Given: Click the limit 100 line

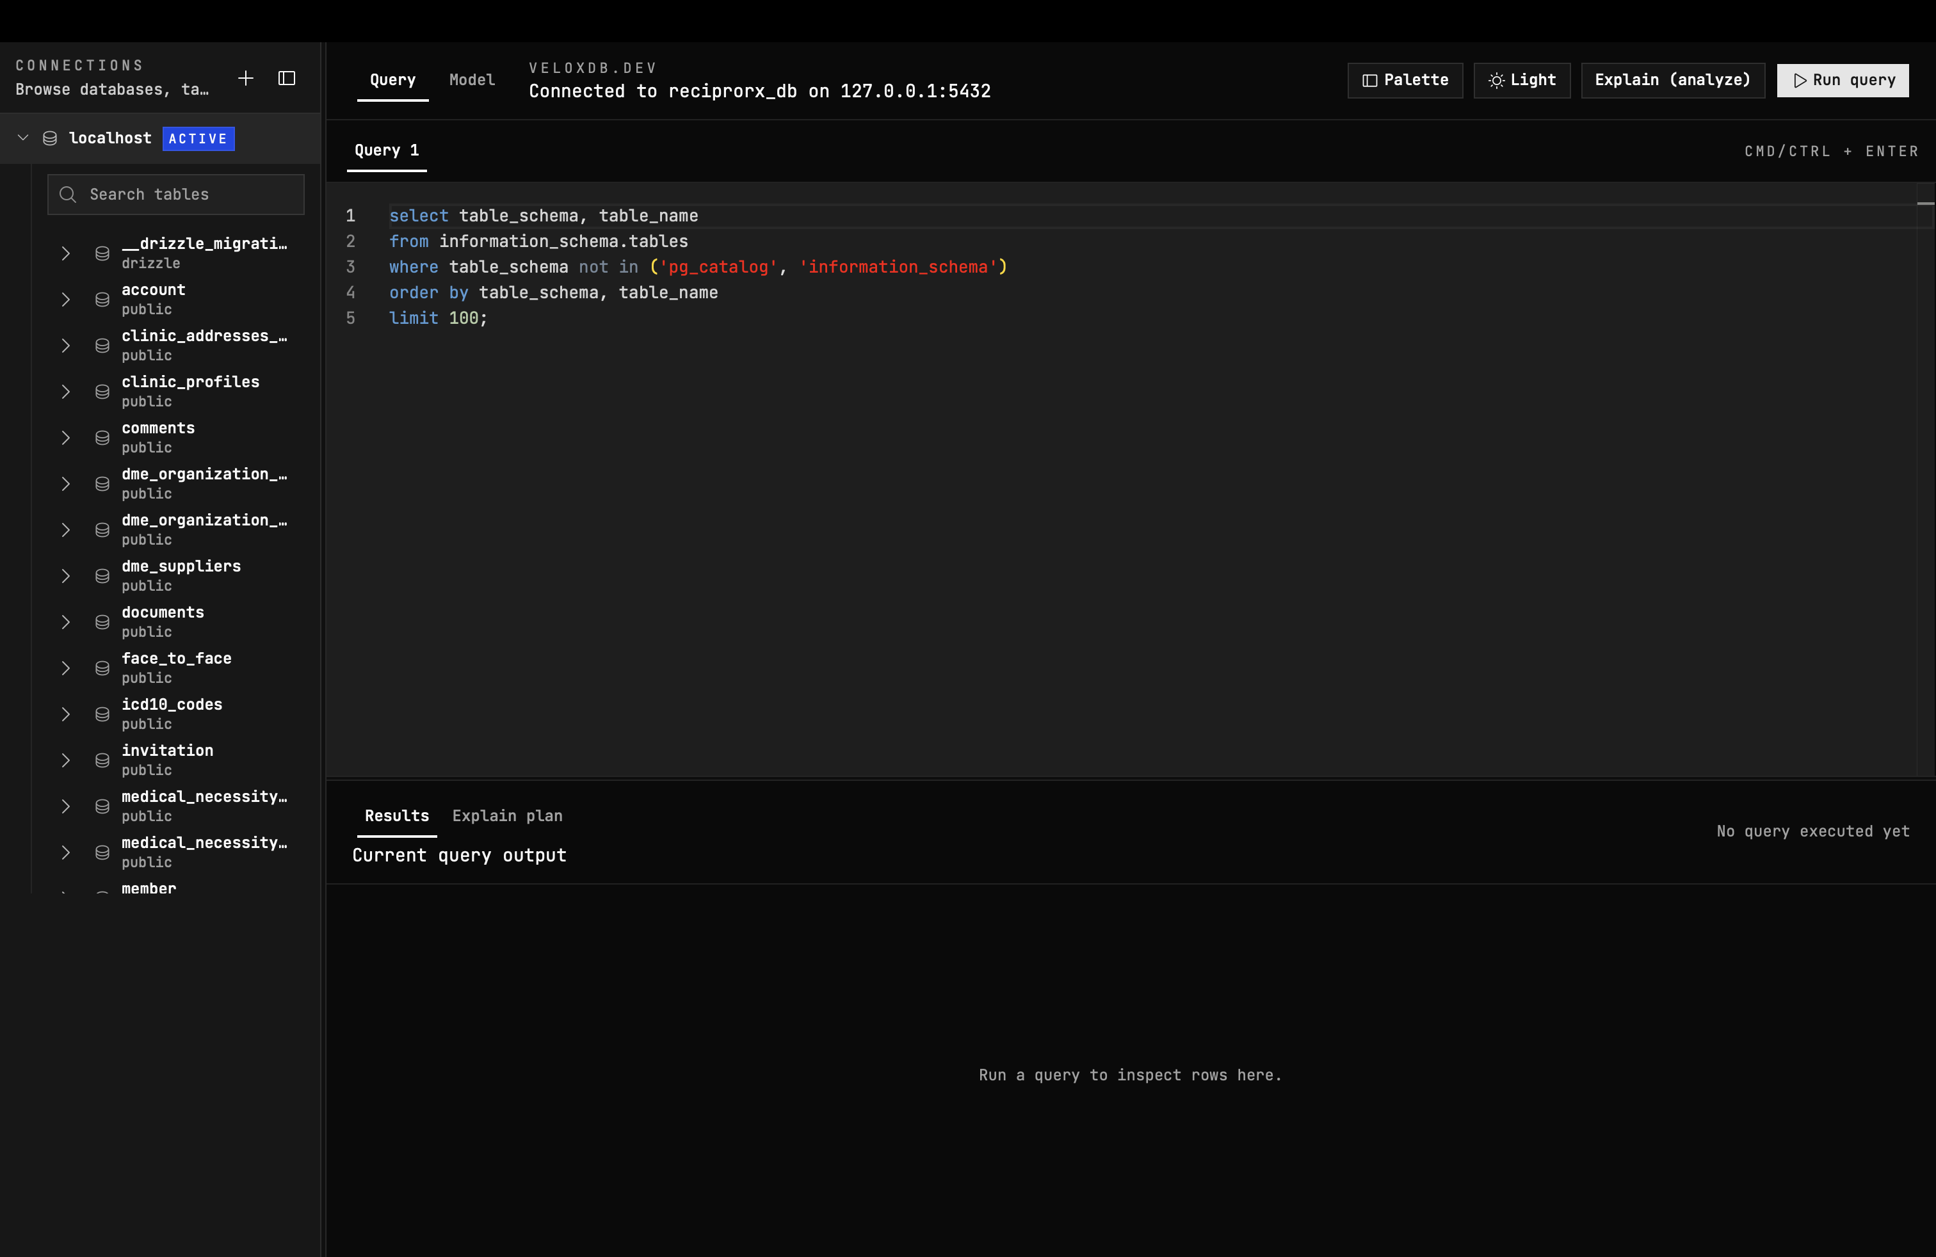Looking at the screenshot, I should [x=438, y=318].
